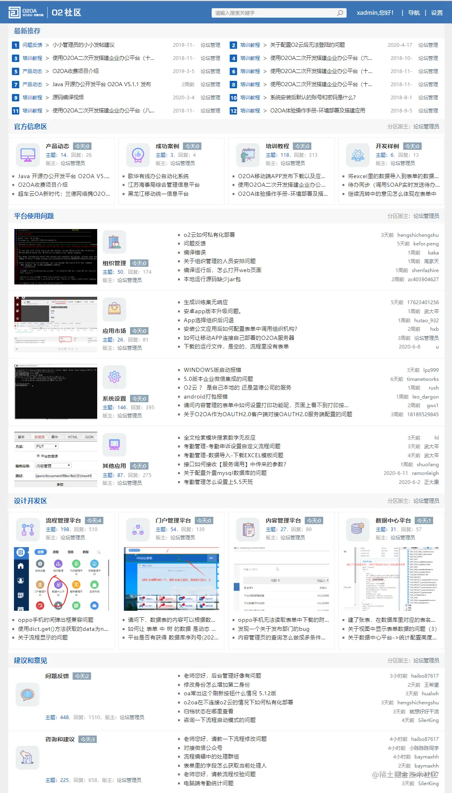Open user hengshichengshu beside o2云如何私有化部署
Image resolution: width=452 pixels, height=793 pixels.
[x=418, y=235]
